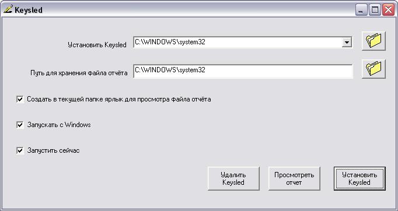This screenshot has width=398, height=211.
Task: Open the report with Просмотреть отчет
Action: [x=294, y=178]
